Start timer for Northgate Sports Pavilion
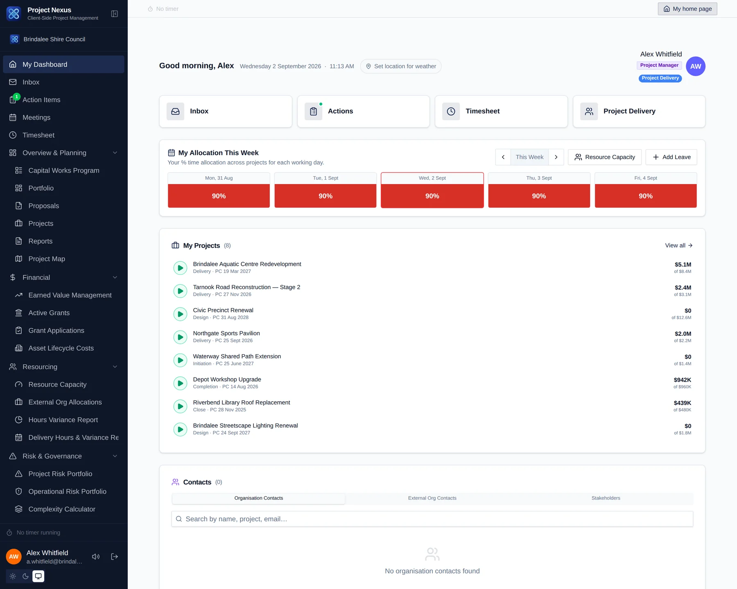 coord(180,337)
